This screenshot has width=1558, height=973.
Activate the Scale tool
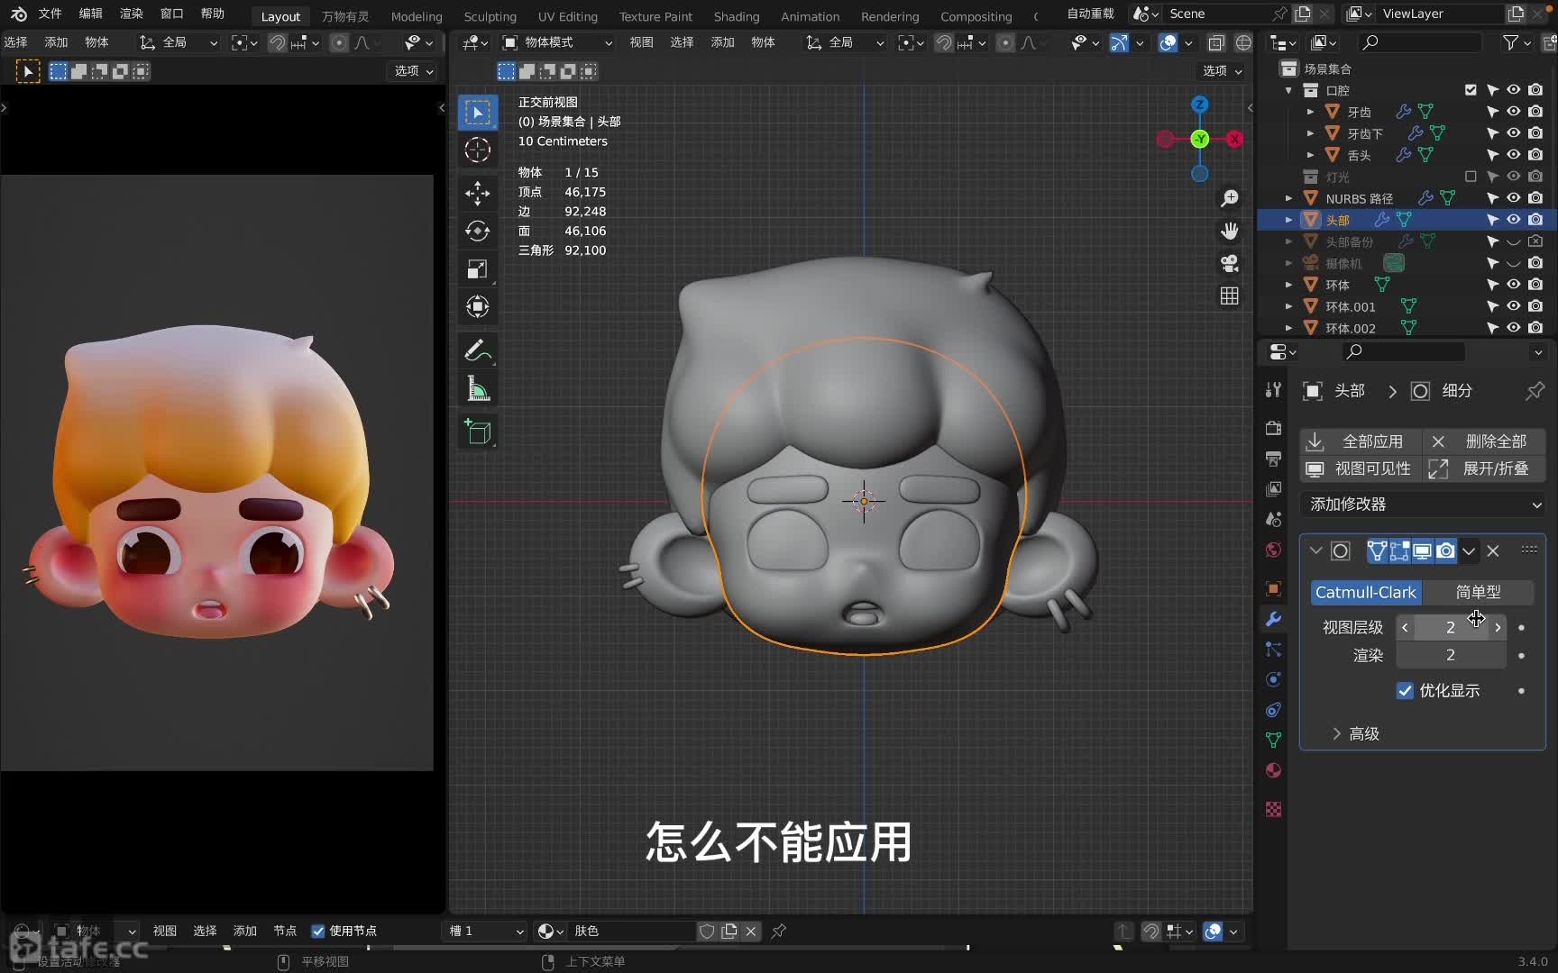click(x=478, y=269)
